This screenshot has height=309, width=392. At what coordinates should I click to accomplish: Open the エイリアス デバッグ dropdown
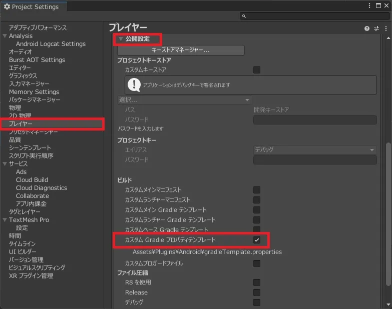[x=315, y=150]
